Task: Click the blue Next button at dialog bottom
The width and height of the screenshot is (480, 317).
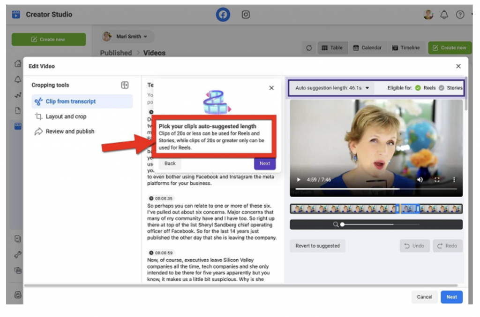Action: click(451, 297)
